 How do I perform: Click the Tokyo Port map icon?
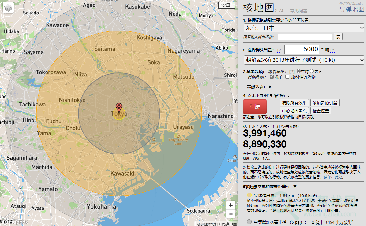click(154, 139)
